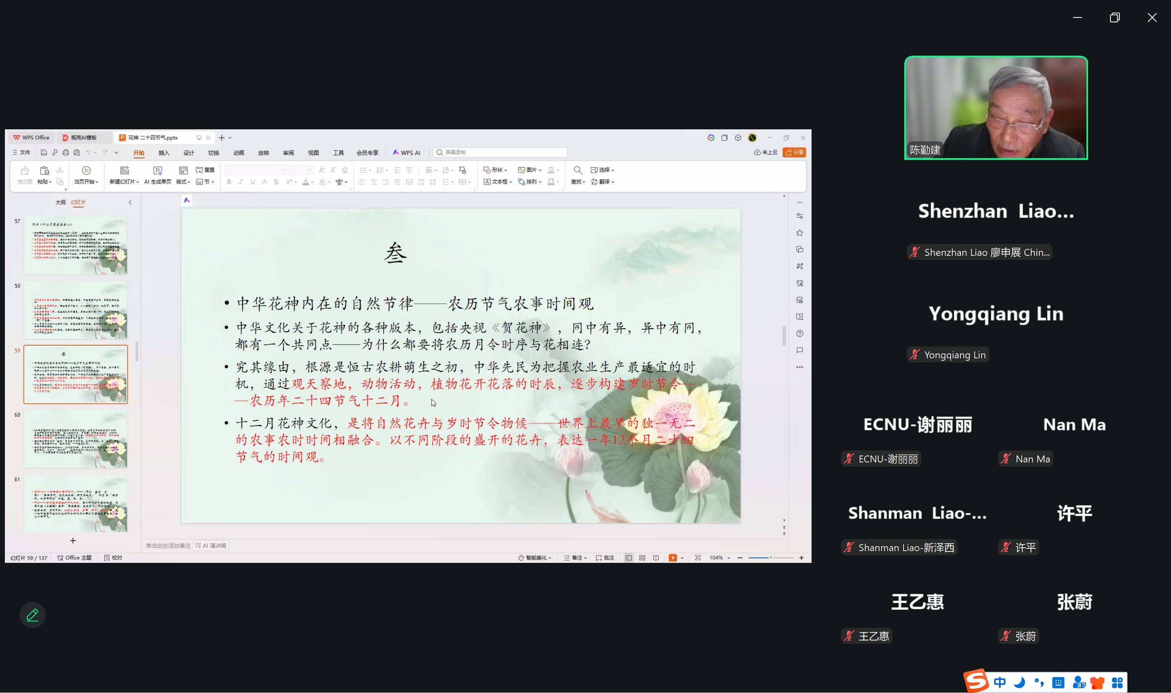1171x693 pixels.
Task: Click the WPS AI floating icon above the slide
Action: 187,200
